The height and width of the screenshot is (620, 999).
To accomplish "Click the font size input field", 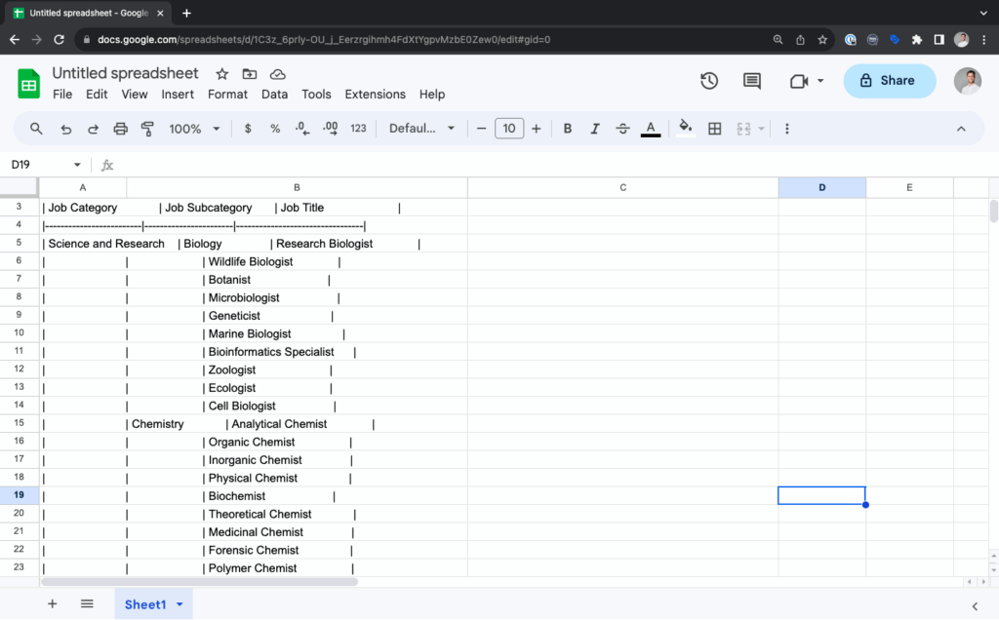I will coord(509,129).
